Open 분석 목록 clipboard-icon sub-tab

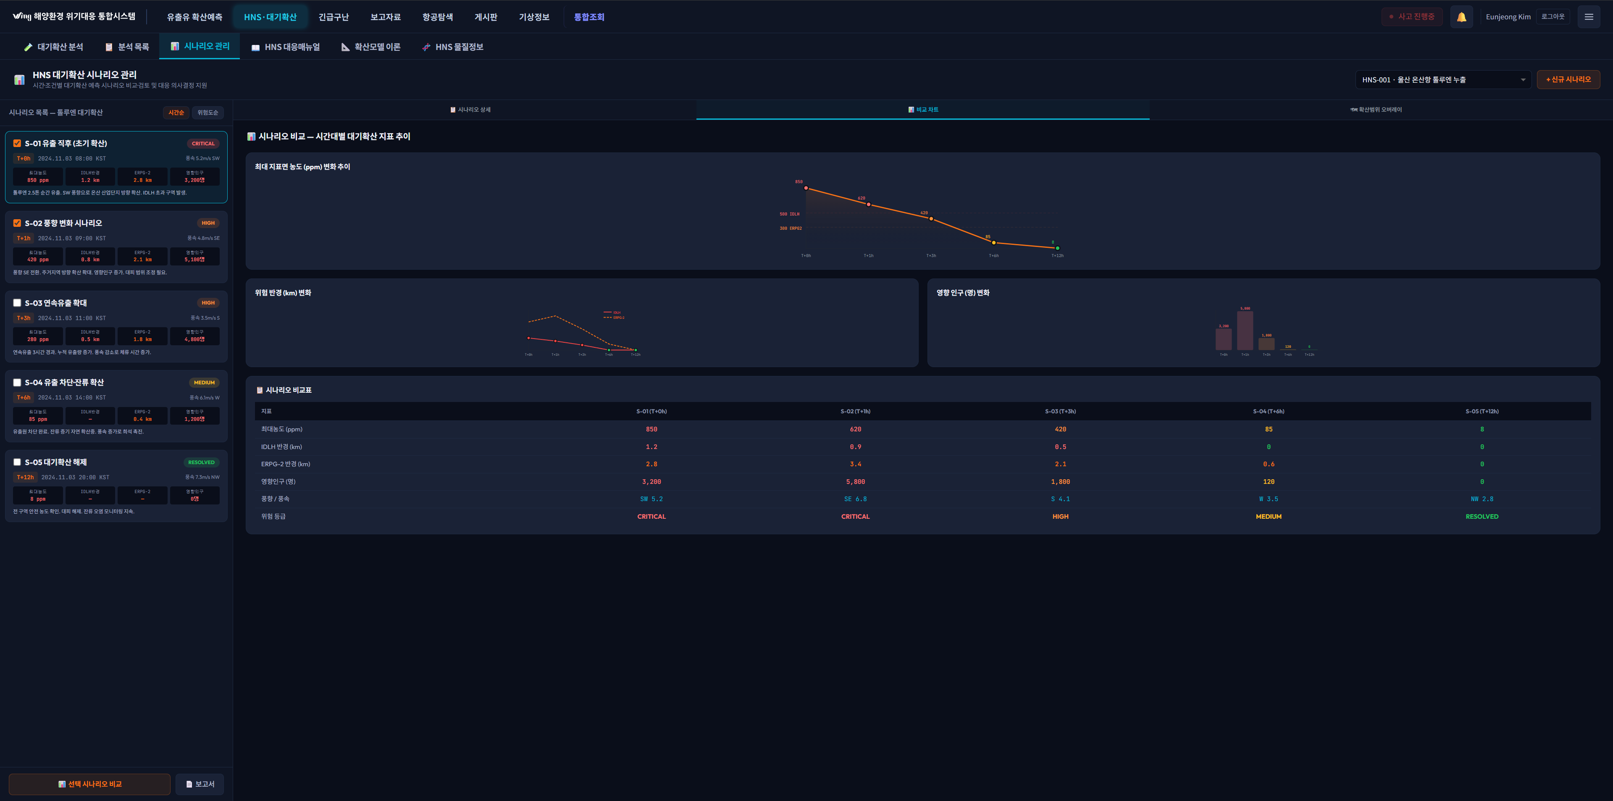pos(127,47)
